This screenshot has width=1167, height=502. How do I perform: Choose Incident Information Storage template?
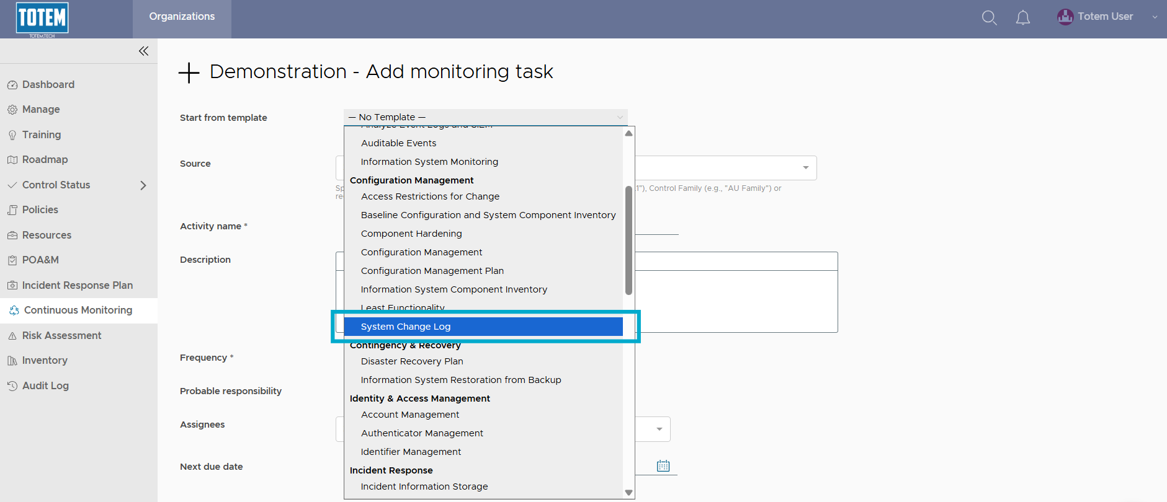483,487
